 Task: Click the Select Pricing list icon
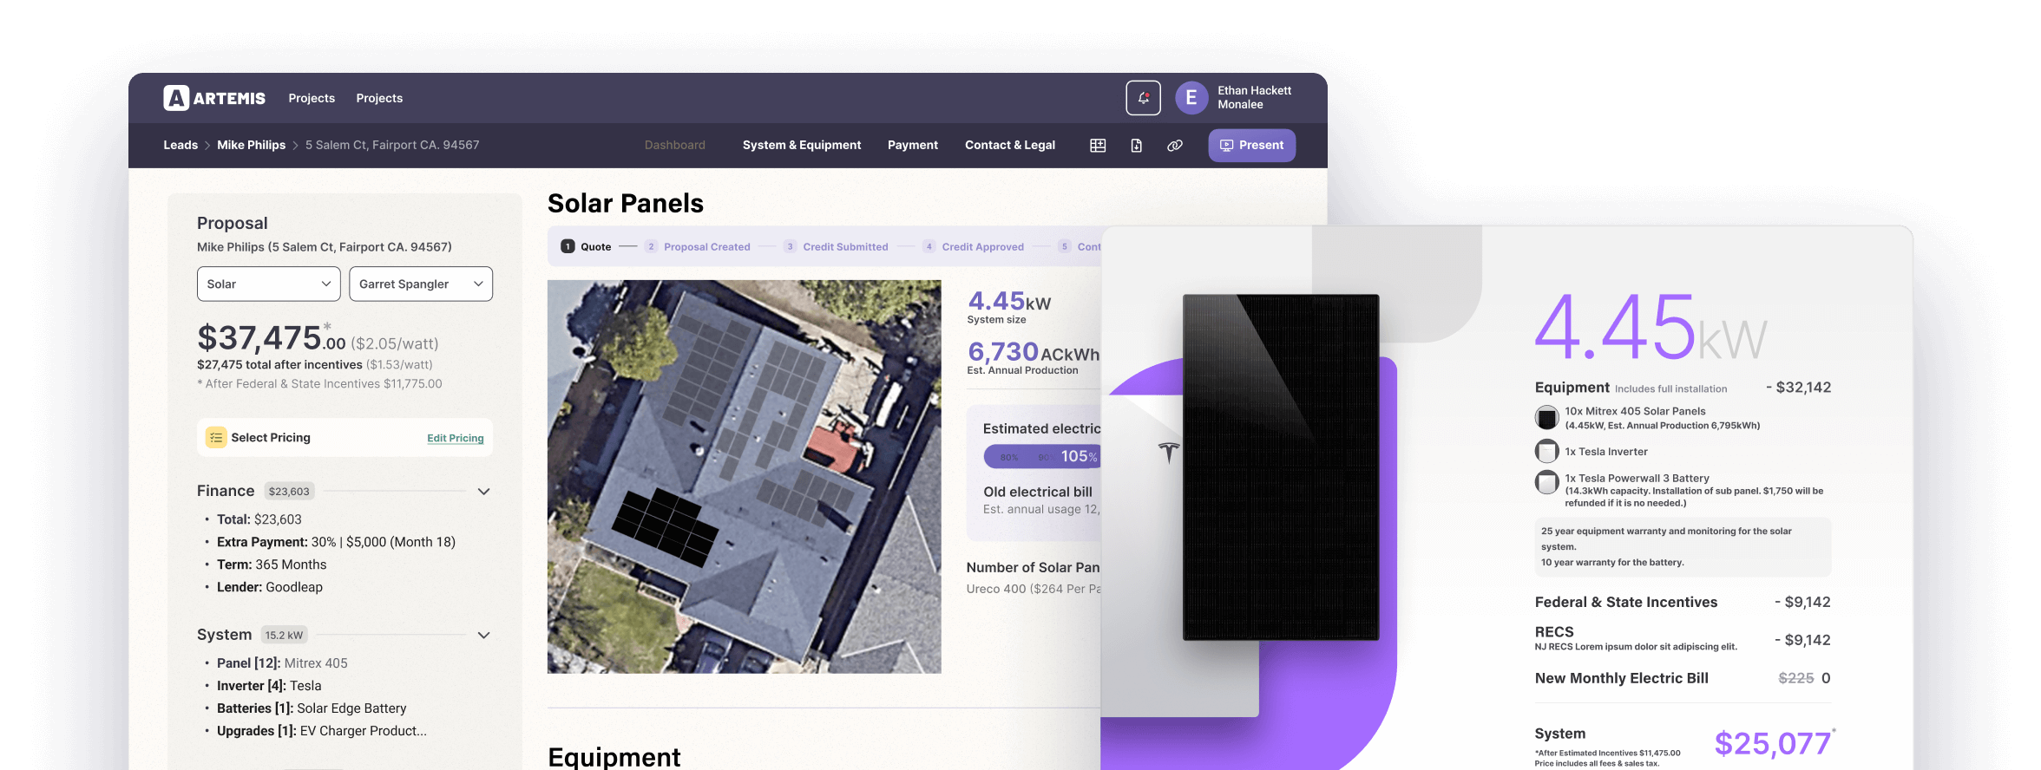[x=216, y=438]
